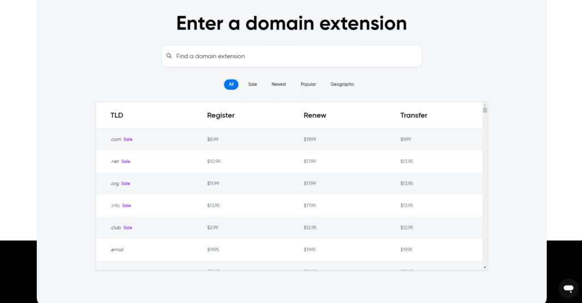Click the .email register price
The height and width of the screenshot is (303, 582).
213,250
